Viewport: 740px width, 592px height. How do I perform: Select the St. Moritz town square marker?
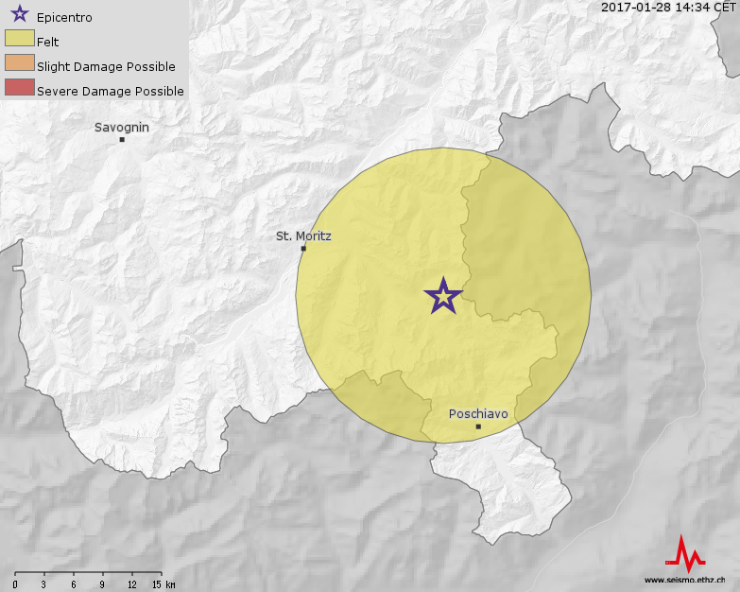[x=303, y=249]
